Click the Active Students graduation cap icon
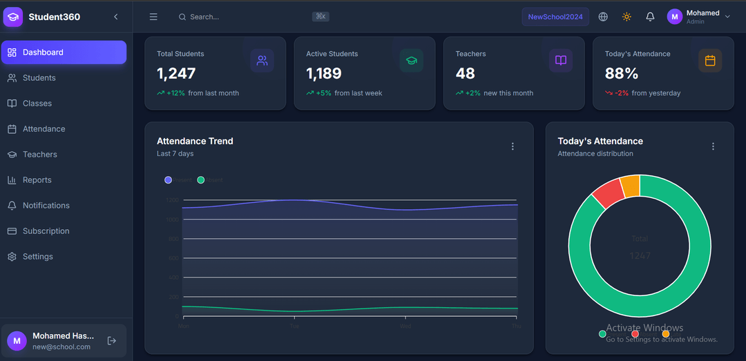This screenshot has height=361, width=746. [412, 61]
